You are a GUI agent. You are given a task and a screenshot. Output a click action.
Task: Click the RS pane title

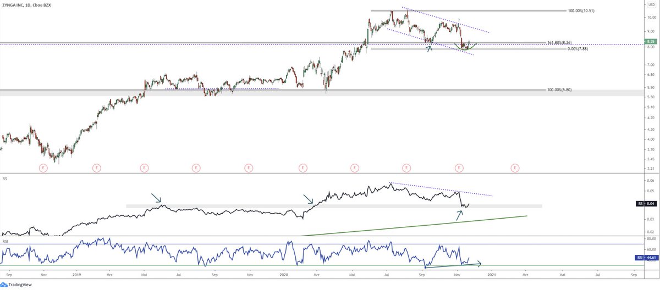tap(4, 179)
